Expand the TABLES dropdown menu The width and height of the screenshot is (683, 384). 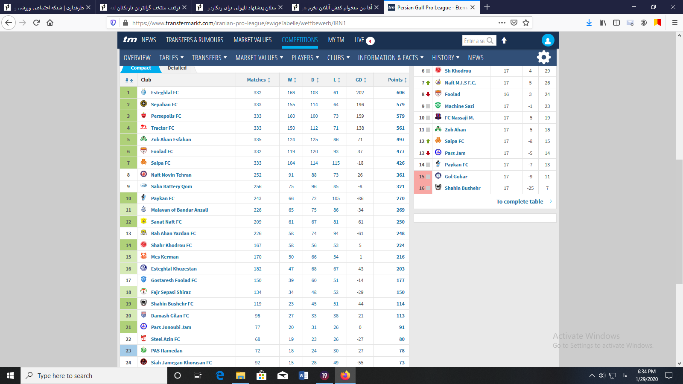pos(172,58)
